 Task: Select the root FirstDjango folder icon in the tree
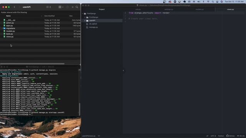(x=85, y=14)
